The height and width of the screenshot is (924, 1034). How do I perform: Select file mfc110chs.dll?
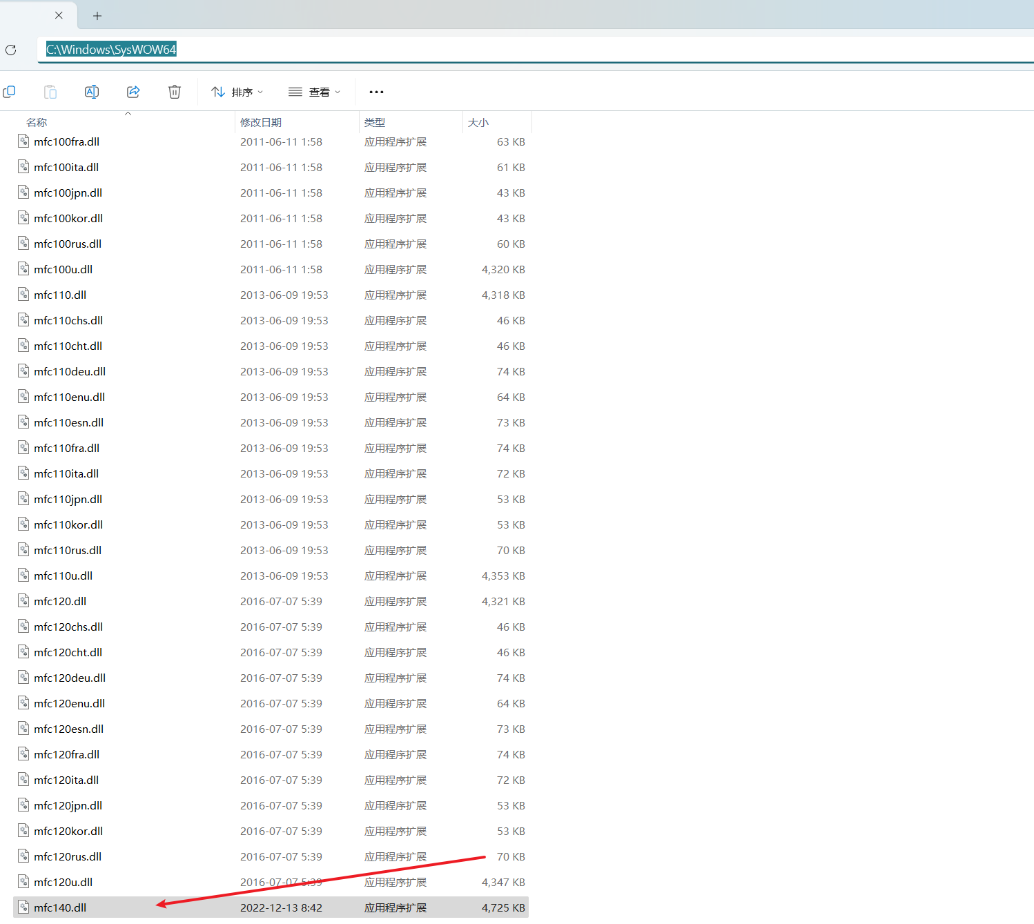click(x=68, y=320)
